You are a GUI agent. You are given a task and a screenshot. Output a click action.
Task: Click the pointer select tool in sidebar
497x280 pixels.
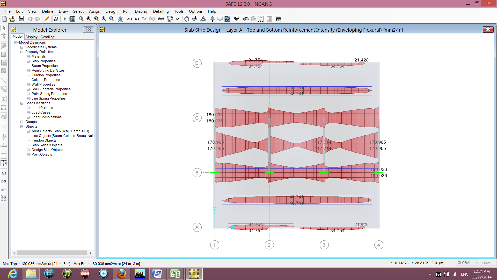[x=4, y=27]
